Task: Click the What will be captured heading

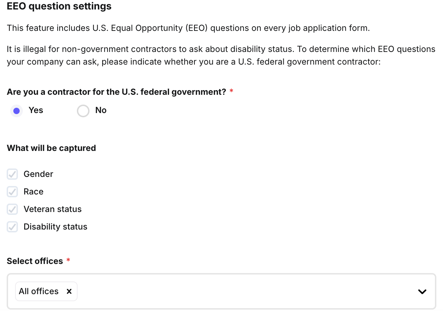Action: click(51, 148)
